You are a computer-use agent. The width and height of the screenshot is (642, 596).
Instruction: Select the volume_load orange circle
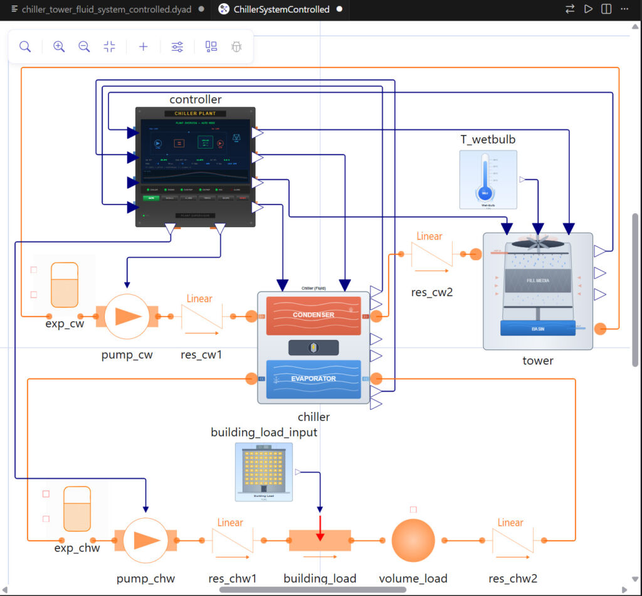tap(413, 540)
